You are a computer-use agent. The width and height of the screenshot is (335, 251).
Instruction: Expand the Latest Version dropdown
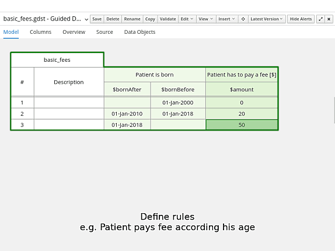(267, 19)
